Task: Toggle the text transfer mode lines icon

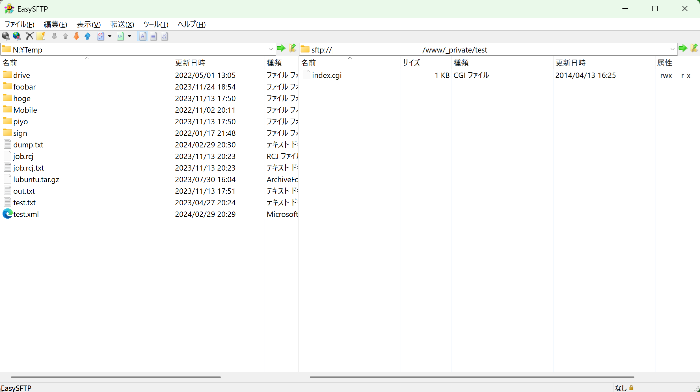Action: click(x=154, y=36)
